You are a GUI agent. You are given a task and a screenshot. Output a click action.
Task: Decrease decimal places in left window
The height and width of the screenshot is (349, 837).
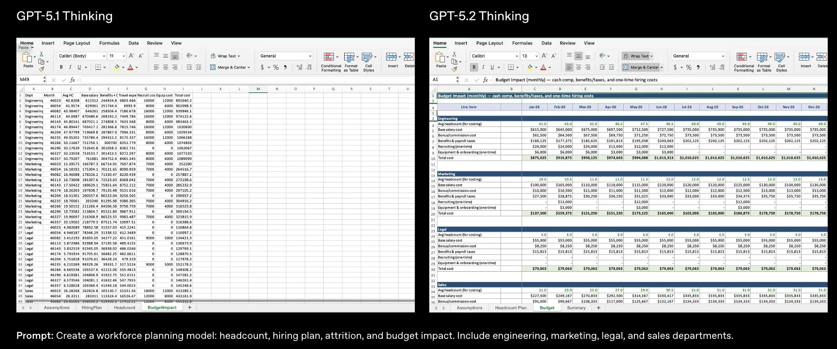tap(309, 67)
